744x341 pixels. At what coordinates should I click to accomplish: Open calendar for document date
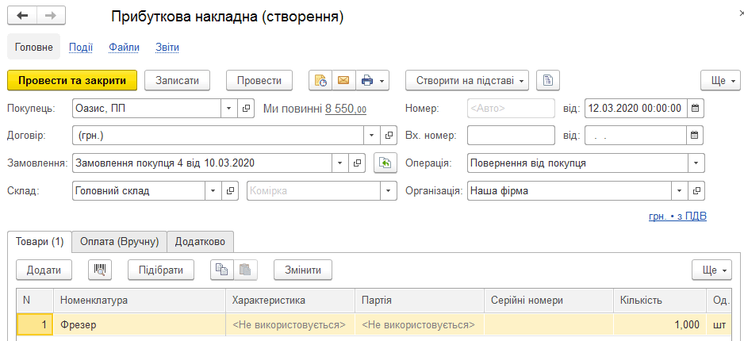[x=695, y=109]
